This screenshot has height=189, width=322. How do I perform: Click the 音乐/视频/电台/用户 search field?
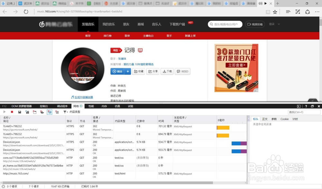pos(225,24)
